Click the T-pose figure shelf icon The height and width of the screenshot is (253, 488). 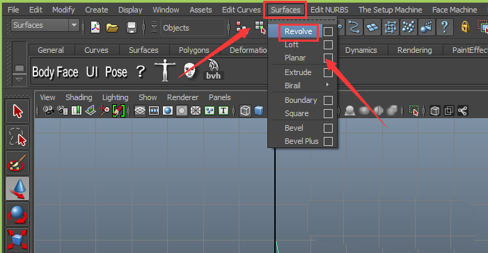click(165, 71)
